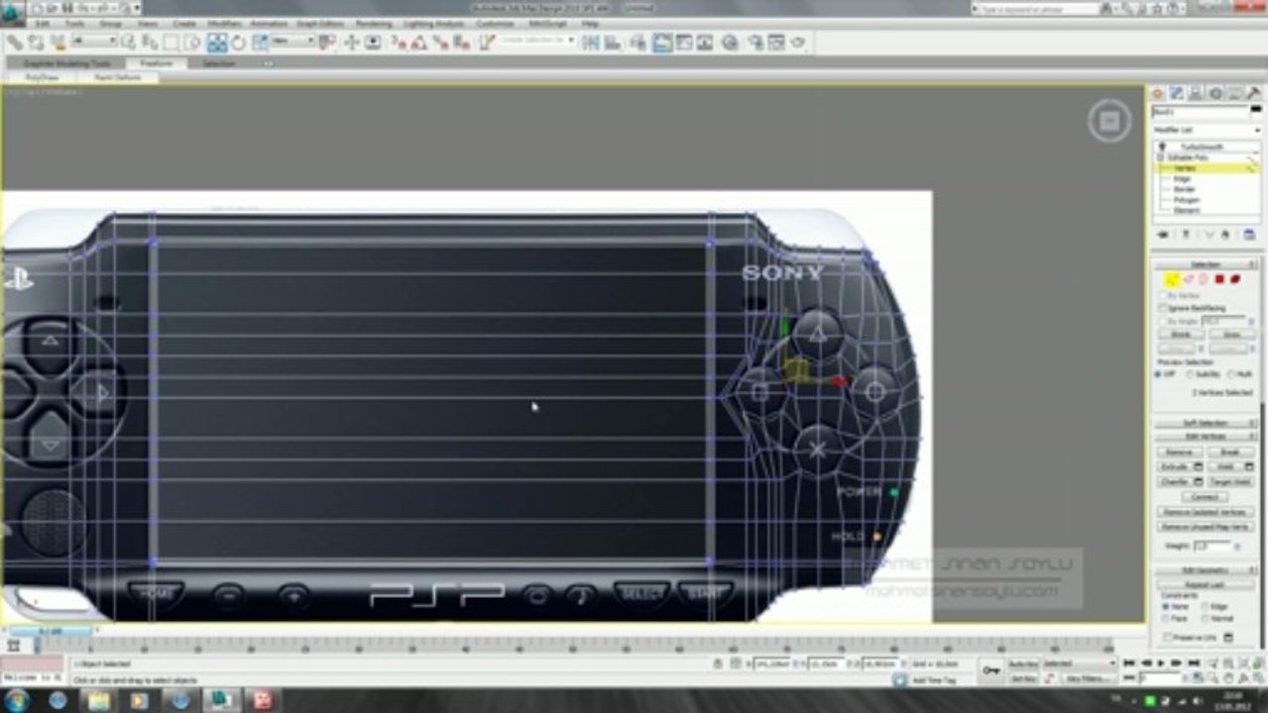The image size is (1268, 713).
Task: Select the Constraints None radio button
Action: pos(1166,606)
